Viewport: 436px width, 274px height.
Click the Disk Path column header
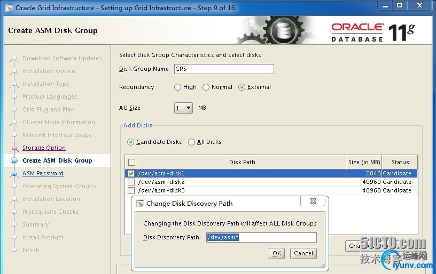coord(242,162)
